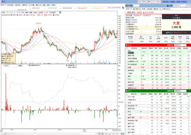The height and width of the screenshot is (135, 191).
Task: Open the first blue link in the title bar
Action: [166, 2]
